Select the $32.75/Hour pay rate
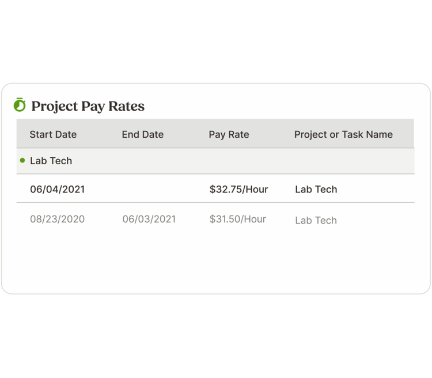Viewport: 432px width, 378px height. coord(238,189)
